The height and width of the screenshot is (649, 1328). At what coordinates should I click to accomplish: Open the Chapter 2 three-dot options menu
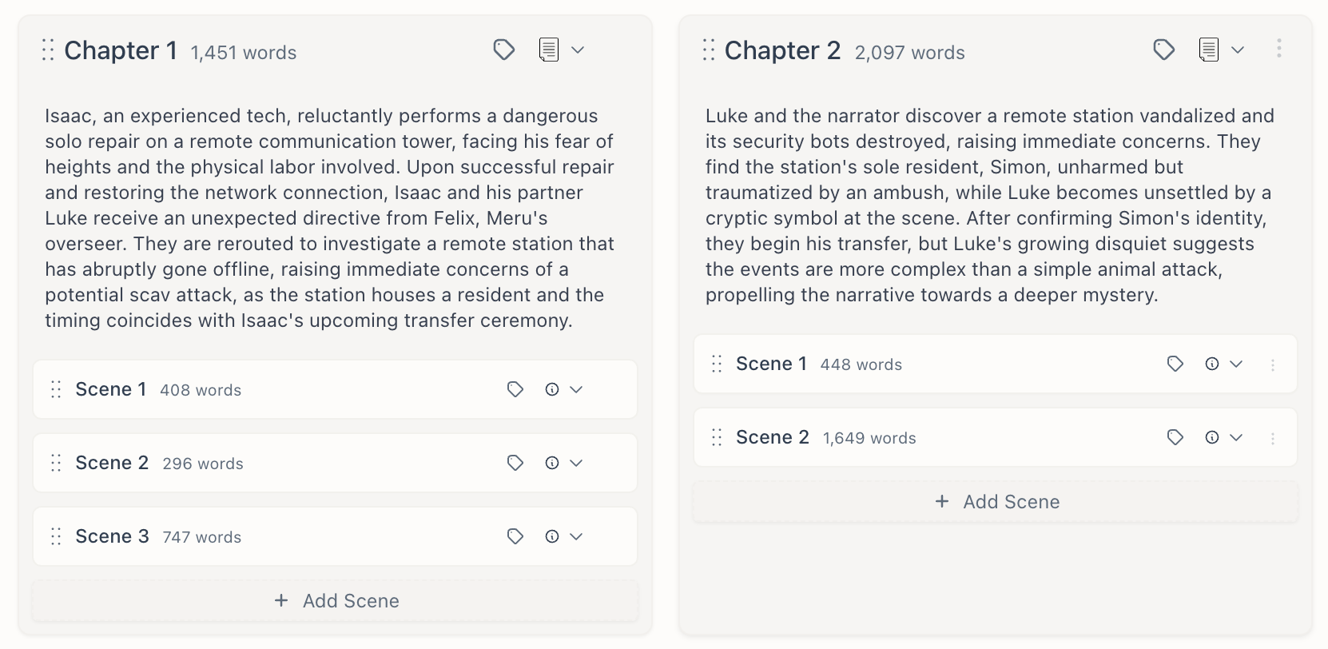1279,49
